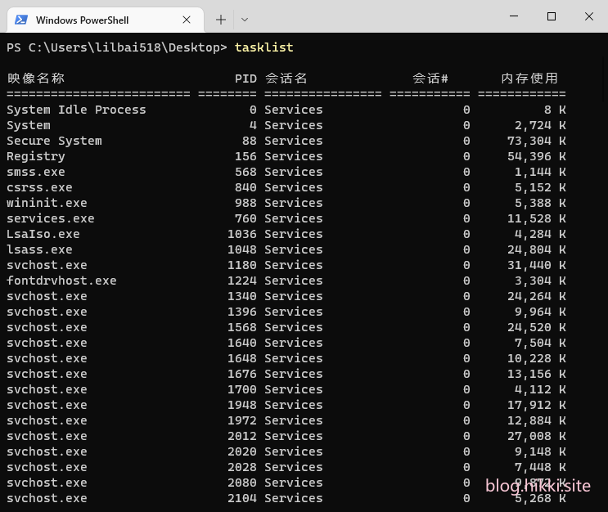Click memory value 24,804 K
This screenshot has width=608, height=512.
coord(537,249)
